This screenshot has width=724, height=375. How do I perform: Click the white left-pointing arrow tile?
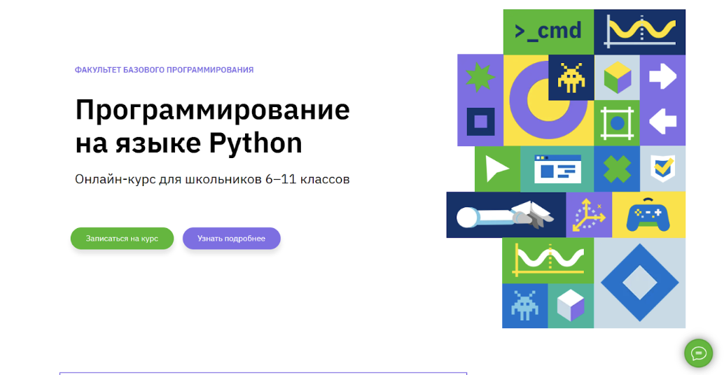pyautogui.click(x=662, y=122)
